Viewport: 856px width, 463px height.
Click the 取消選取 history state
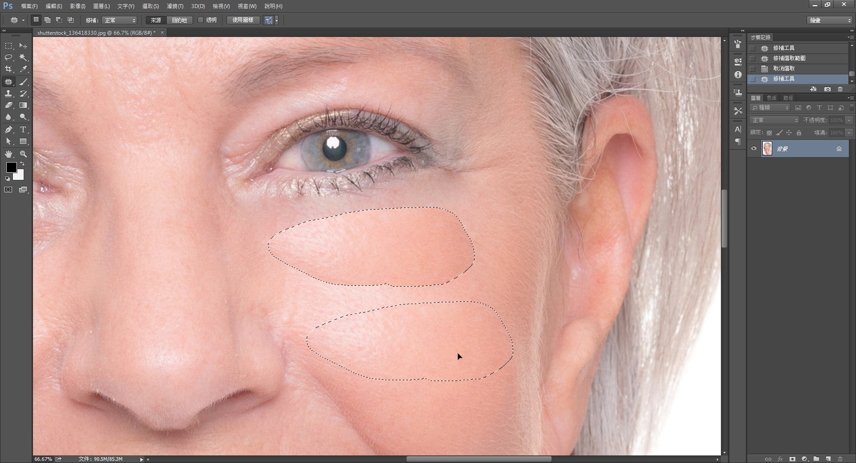click(784, 69)
